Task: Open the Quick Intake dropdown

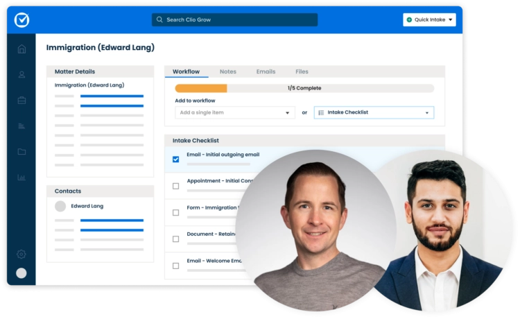Action: point(429,20)
